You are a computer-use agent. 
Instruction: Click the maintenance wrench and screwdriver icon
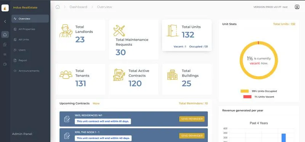119,31
